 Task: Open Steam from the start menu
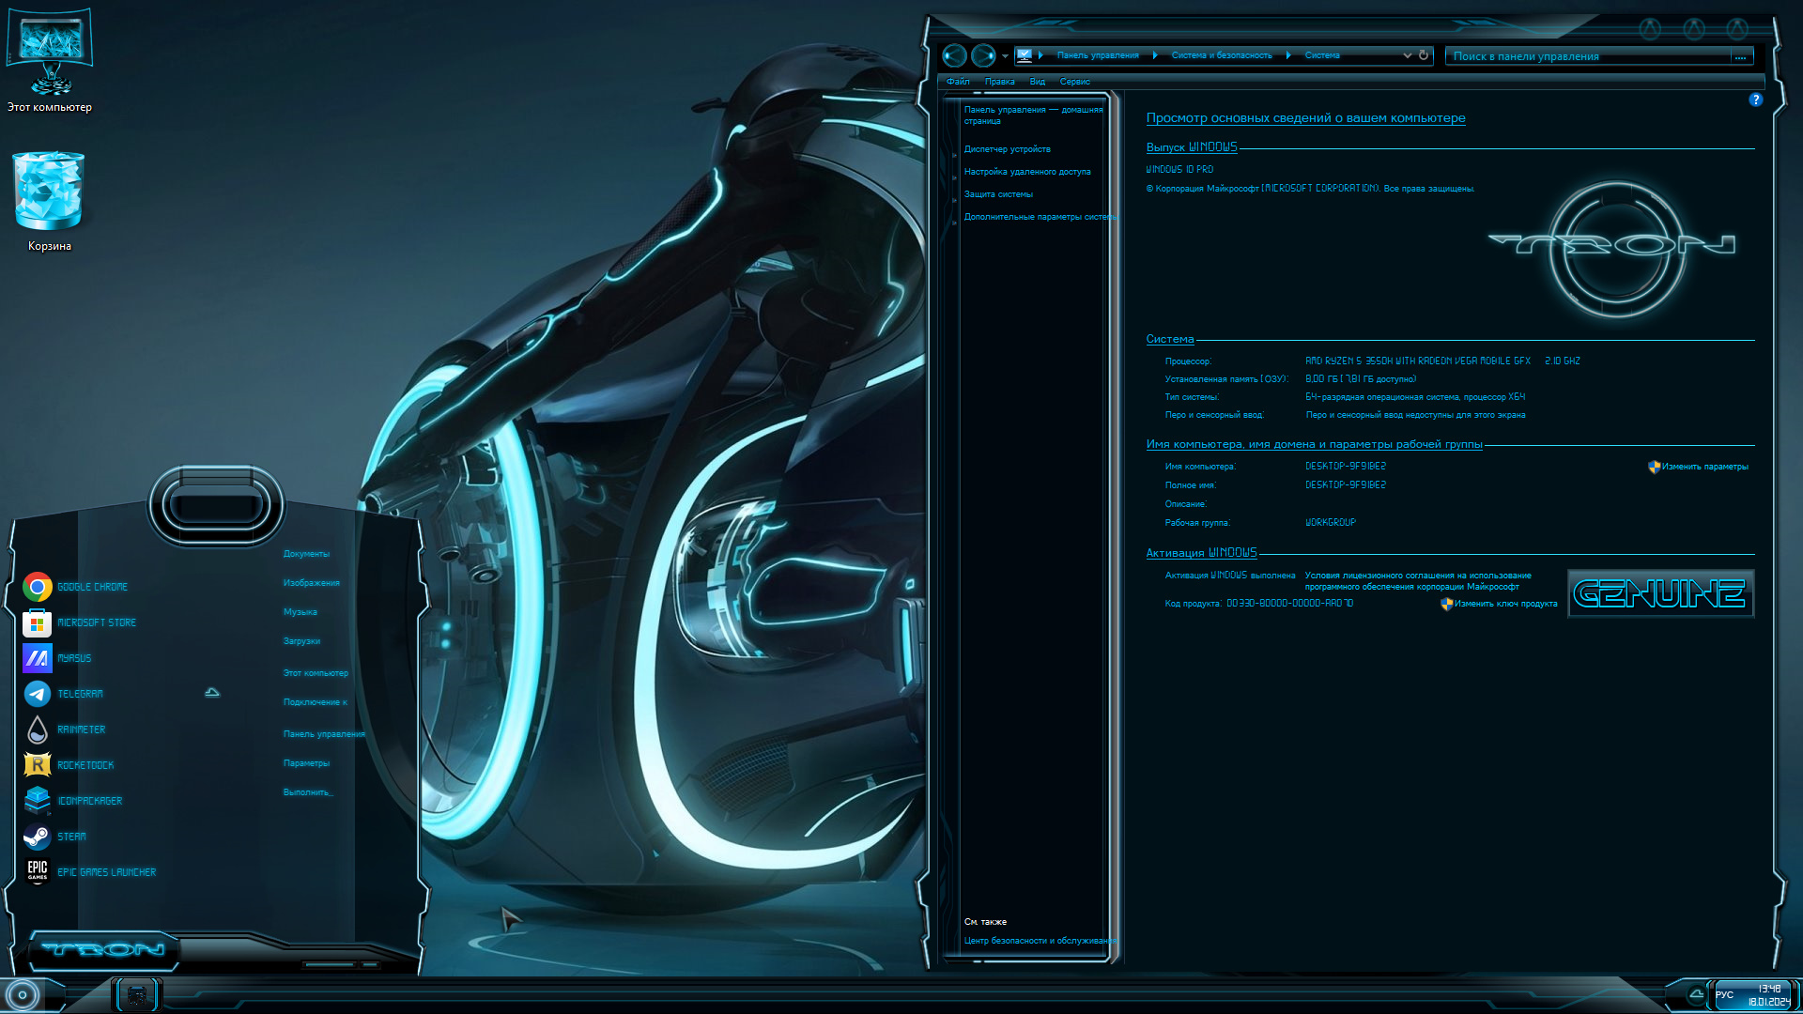[70, 836]
